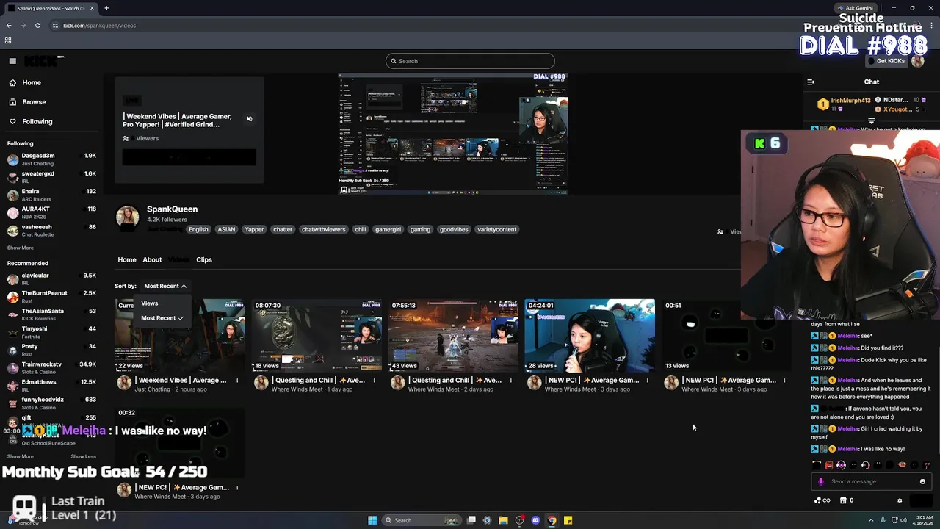Open File Explorer from taskbar
The height and width of the screenshot is (529, 940).
point(503,520)
